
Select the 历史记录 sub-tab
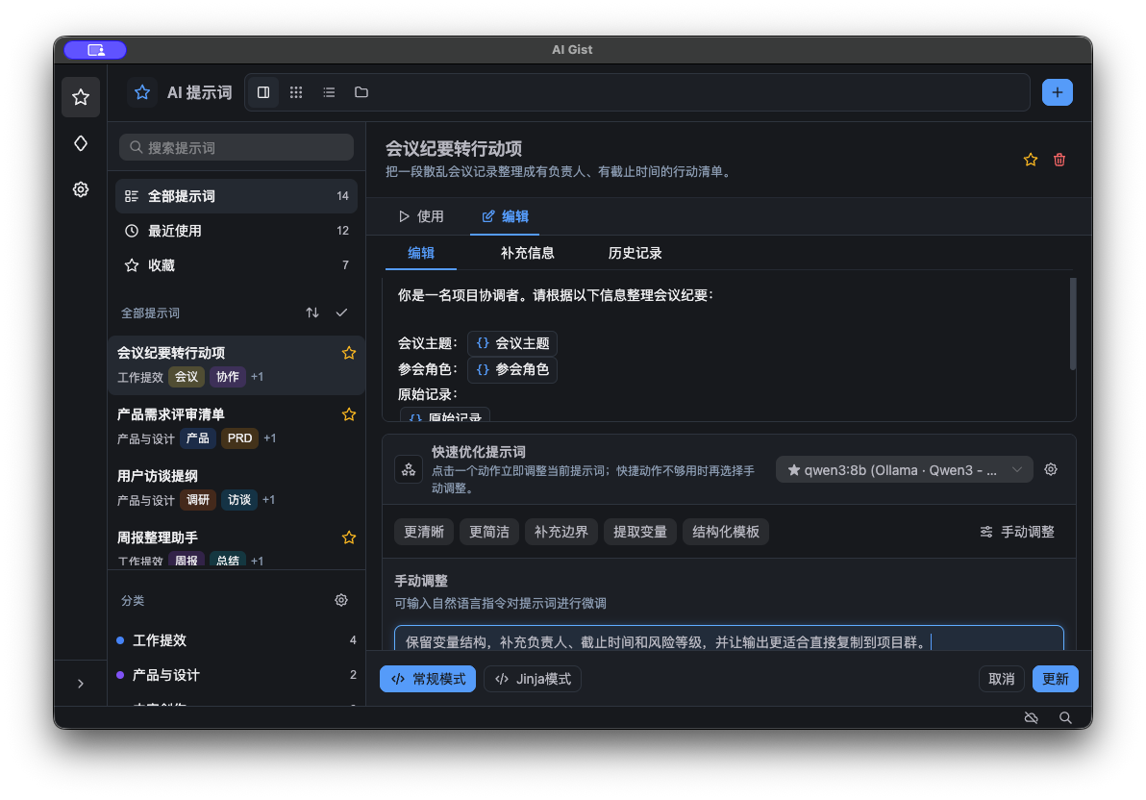(635, 253)
